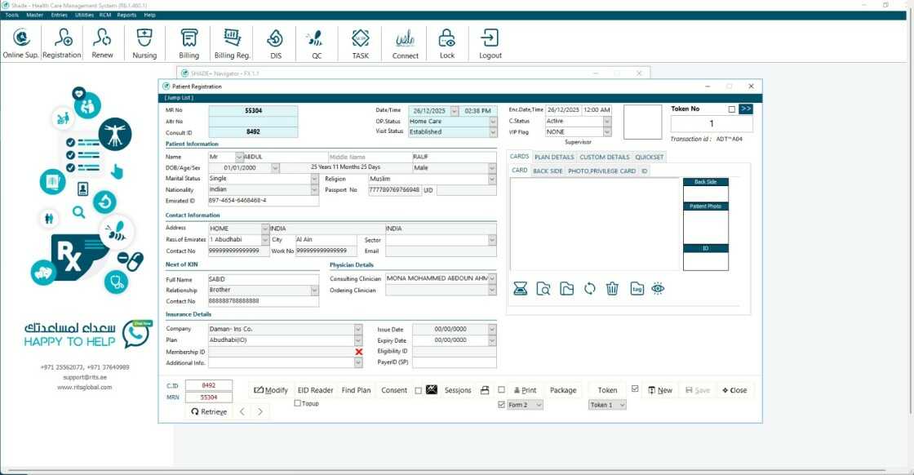Expand the OP Status Home Care dropdown
This screenshot has height=475, width=914.
point(493,122)
